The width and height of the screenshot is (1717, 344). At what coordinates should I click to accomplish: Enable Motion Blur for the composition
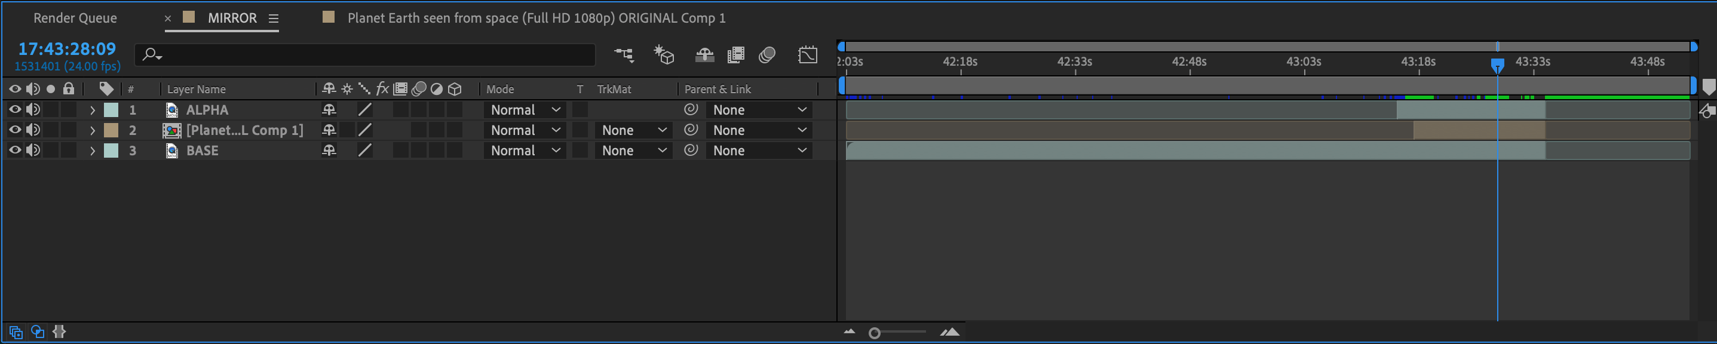pyautogui.click(x=767, y=55)
